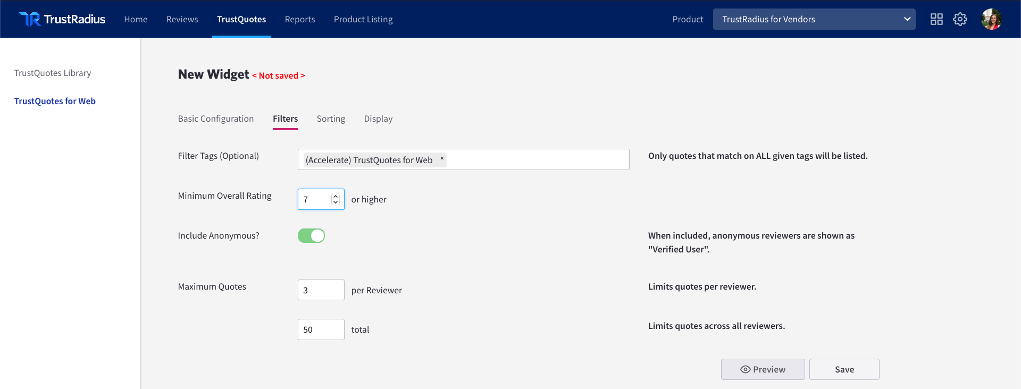Click the TrustRadius logo
1021x389 pixels.
[62, 19]
